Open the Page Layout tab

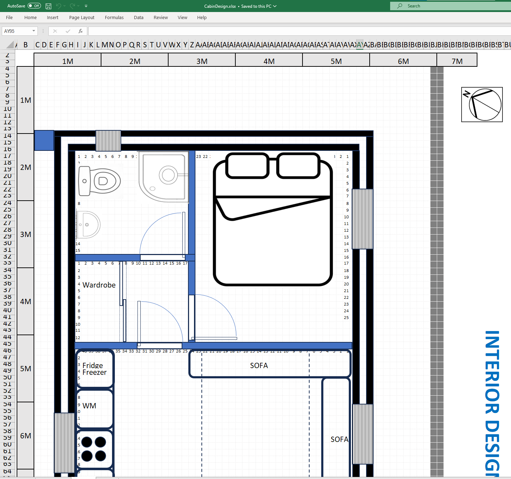tap(82, 17)
